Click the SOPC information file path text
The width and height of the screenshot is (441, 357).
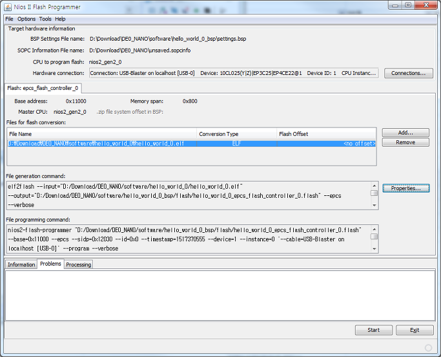click(x=139, y=50)
